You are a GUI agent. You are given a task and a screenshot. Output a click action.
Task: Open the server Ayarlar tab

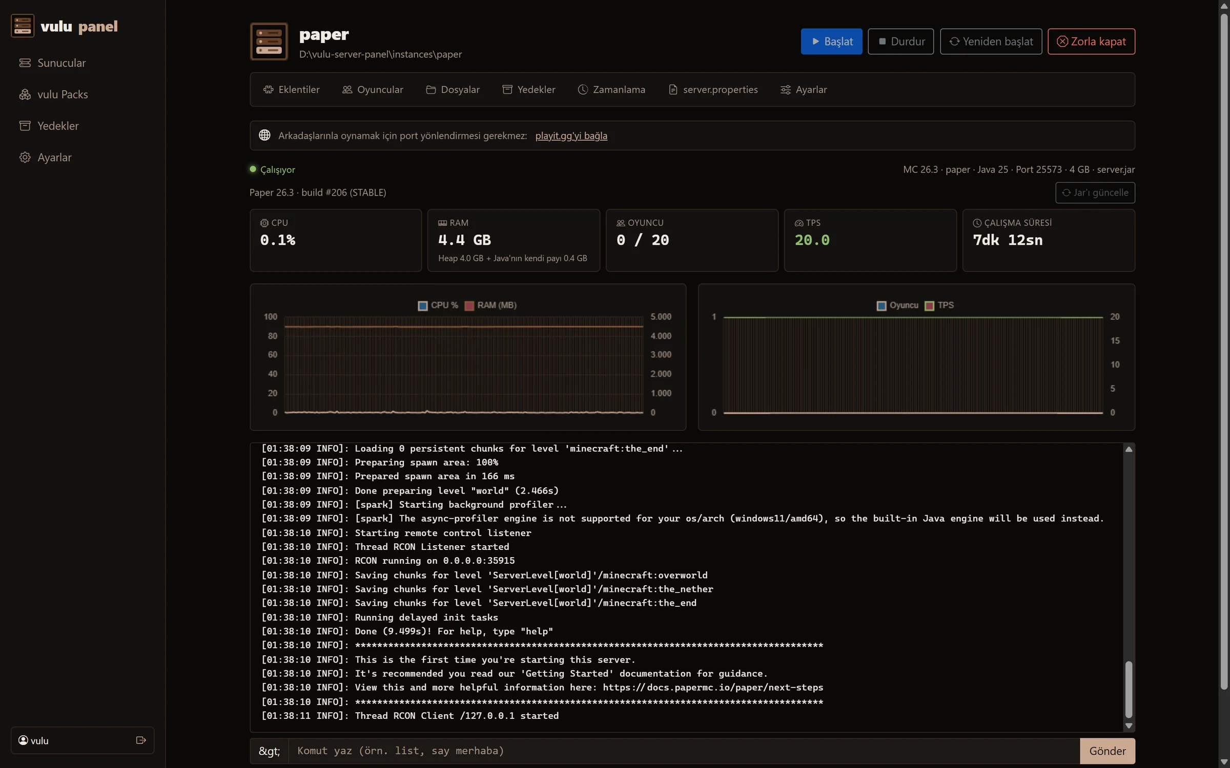pyautogui.click(x=804, y=90)
